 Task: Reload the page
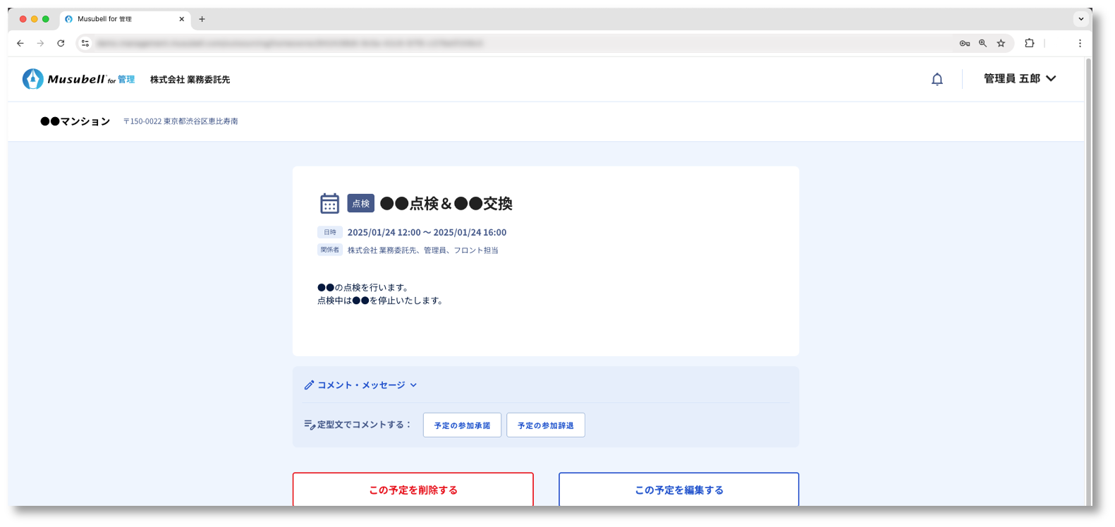click(x=61, y=43)
